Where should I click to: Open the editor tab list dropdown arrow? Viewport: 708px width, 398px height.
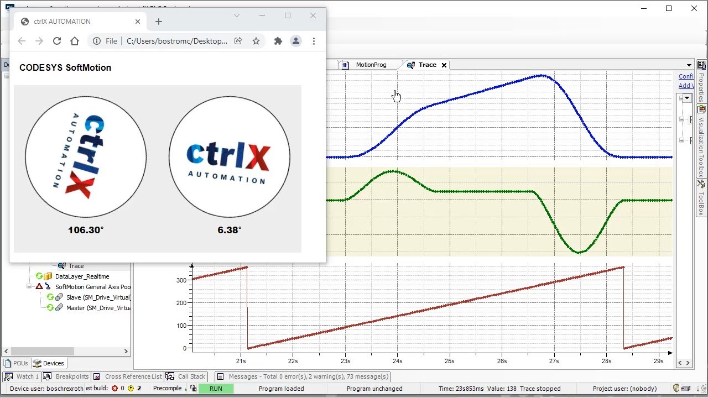pyautogui.click(x=689, y=65)
